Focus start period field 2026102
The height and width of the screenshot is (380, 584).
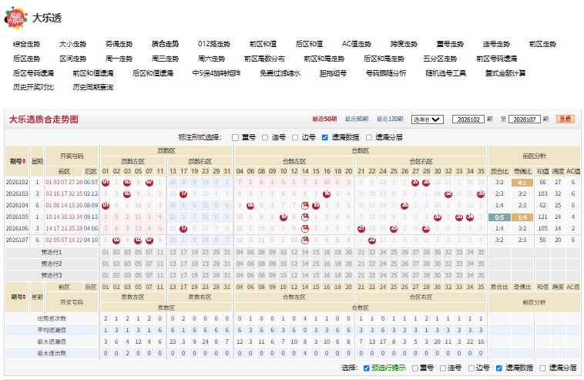coord(468,119)
